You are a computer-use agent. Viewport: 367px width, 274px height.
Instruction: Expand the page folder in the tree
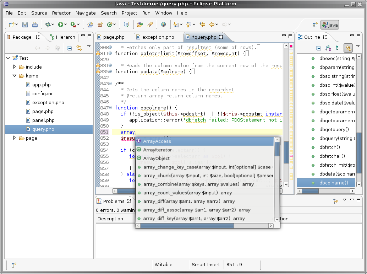pyautogui.click(x=15, y=138)
